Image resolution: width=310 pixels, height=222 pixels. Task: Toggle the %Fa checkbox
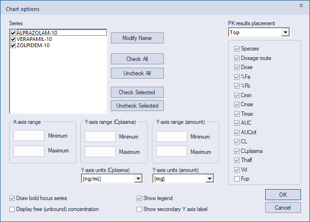(237, 77)
